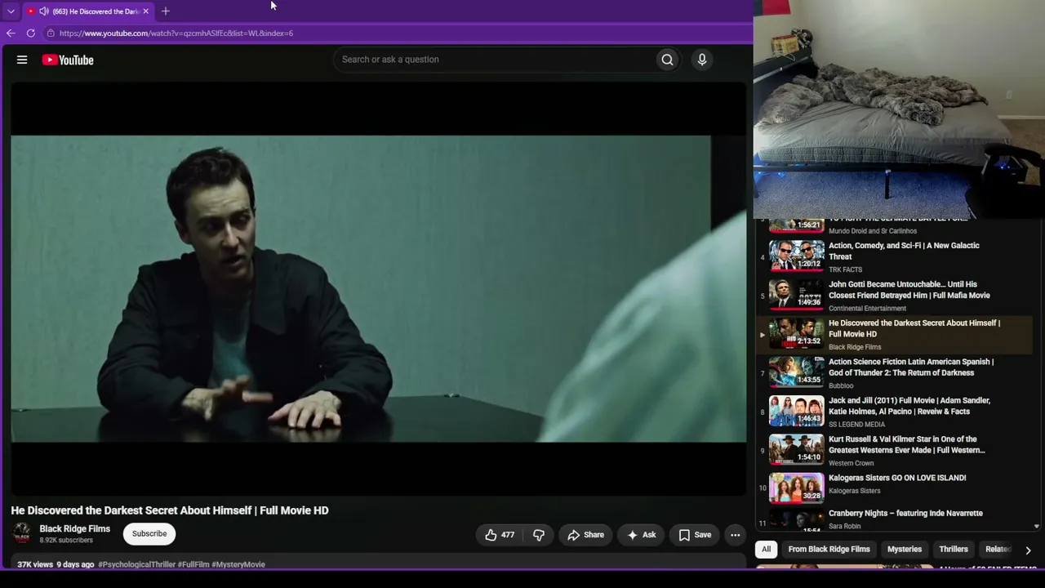Click the currently playing playlist thumbnail
Viewport: 1045px width, 588px height.
[x=796, y=334]
